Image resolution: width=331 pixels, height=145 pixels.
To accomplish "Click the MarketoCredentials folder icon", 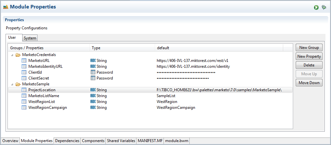I will (18, 55).
